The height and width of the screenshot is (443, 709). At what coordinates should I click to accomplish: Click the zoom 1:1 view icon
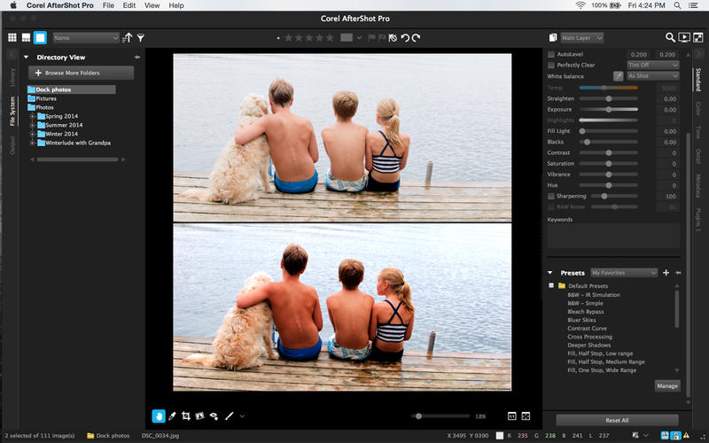coord(511,416)
